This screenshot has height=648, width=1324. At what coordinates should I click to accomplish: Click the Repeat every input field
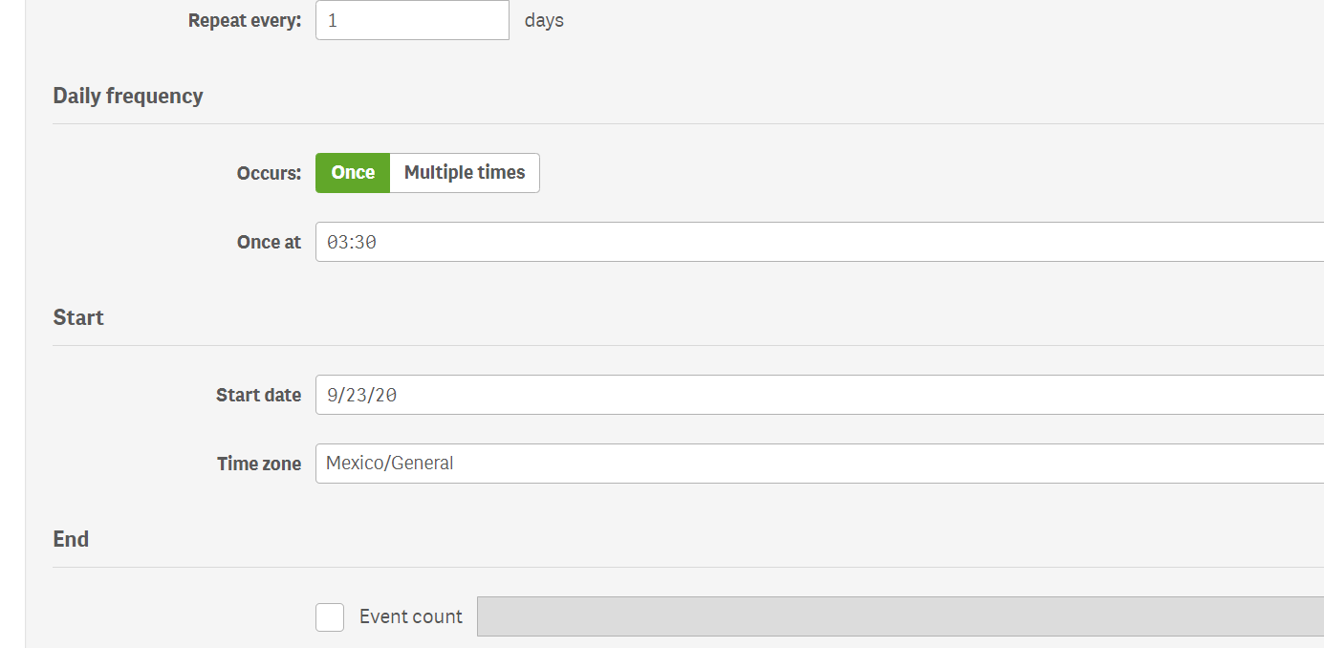411,20
